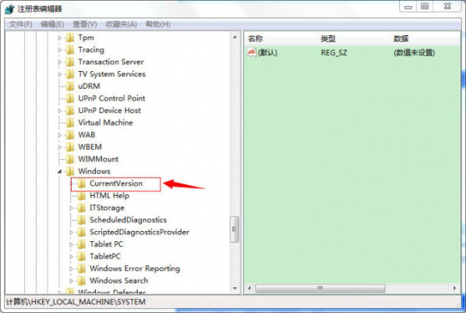The height and width of the screenshot is (313, 466).
Task: Click the ab string icon of (默认) value
Action: [252, 53]
